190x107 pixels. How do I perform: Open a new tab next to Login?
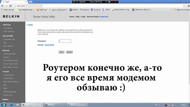click(x=30, y=2)
